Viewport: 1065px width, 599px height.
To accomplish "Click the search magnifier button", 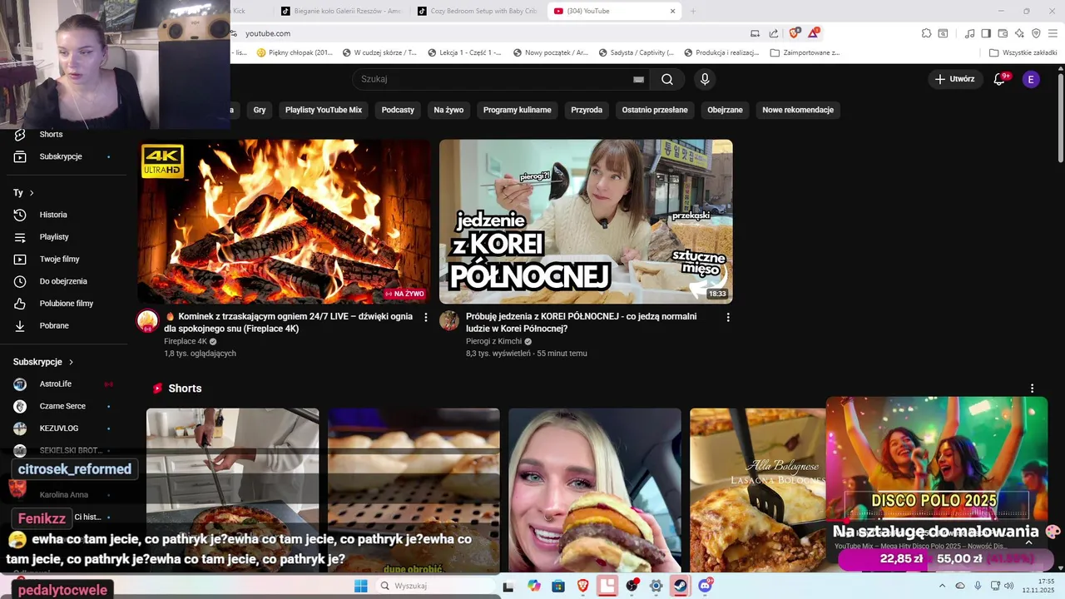I will (667, 79).
